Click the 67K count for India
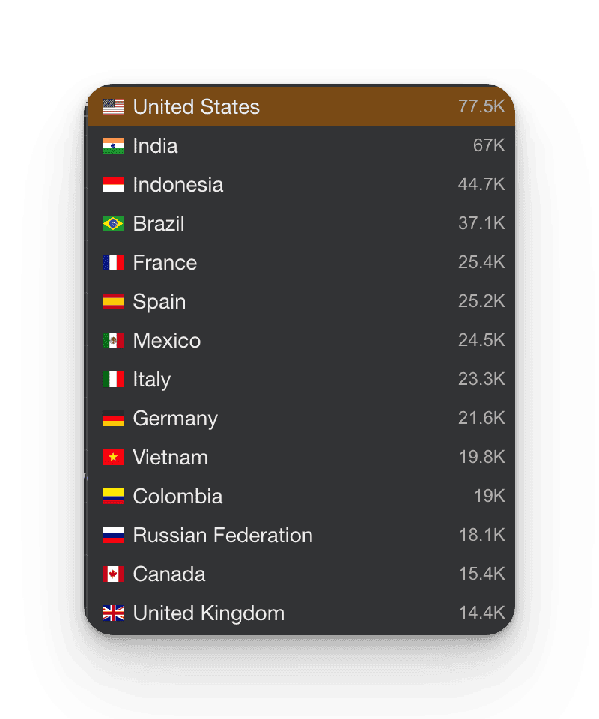Image resolution: width=599 pixels, height=719 pixels. [489, 145]
